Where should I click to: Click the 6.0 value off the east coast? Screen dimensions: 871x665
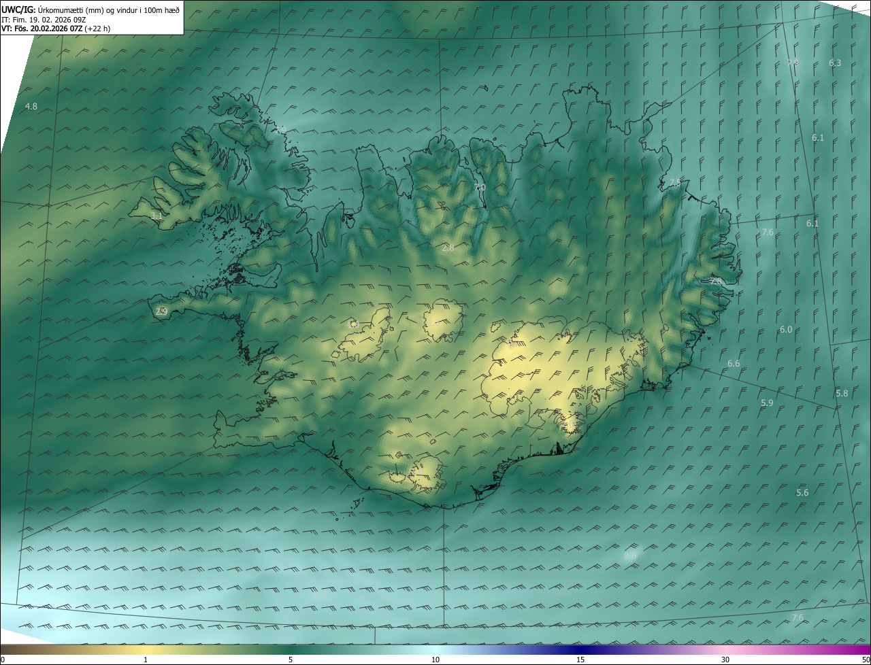click(x=786, y=330)
